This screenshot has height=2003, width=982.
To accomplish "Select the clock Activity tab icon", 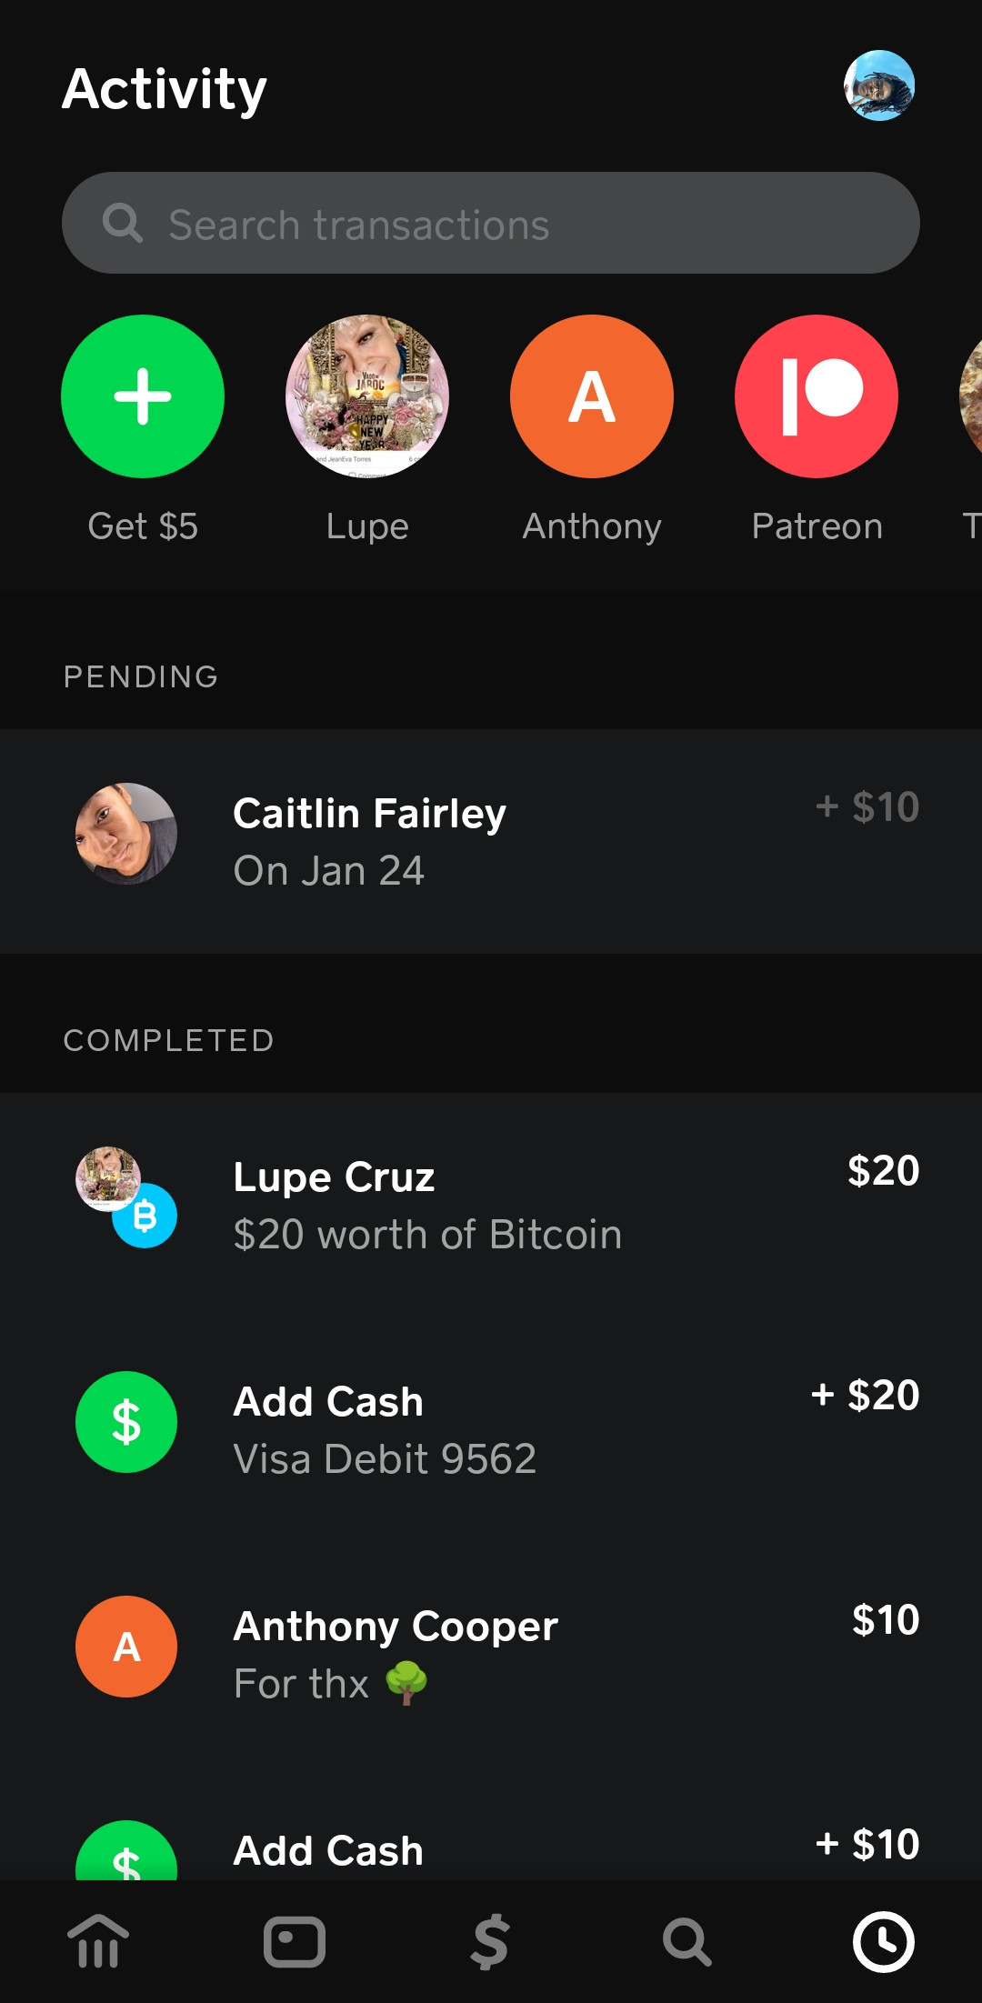I will (x=884, y=1941).
